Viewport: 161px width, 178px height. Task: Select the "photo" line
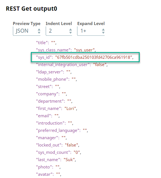(x=48, y=167)
